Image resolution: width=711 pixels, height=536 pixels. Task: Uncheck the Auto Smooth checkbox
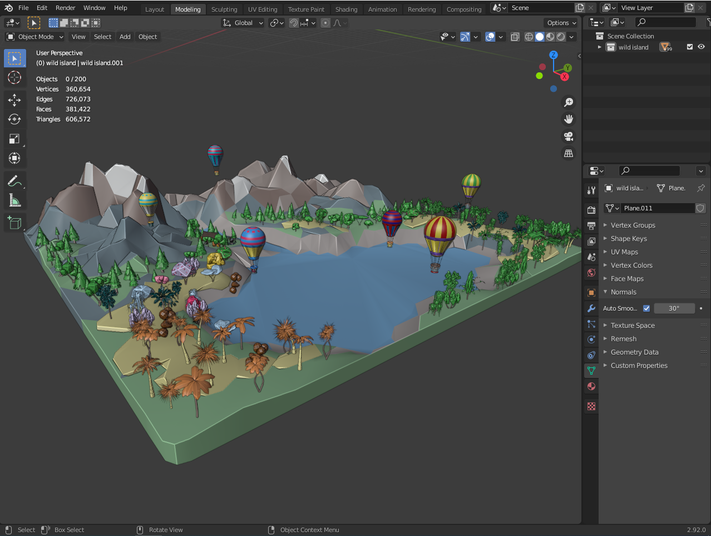646,308
